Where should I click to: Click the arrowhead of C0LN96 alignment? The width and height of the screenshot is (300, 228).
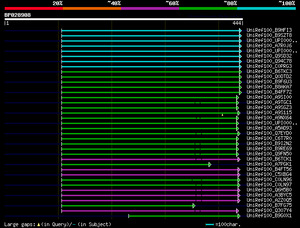click(x=239, y=180)
